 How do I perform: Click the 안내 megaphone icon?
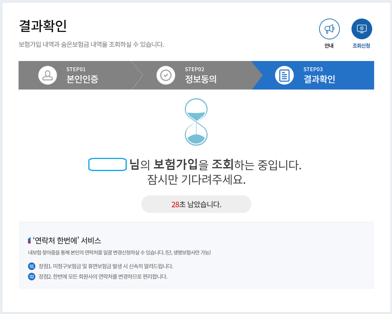click(329, 29)
